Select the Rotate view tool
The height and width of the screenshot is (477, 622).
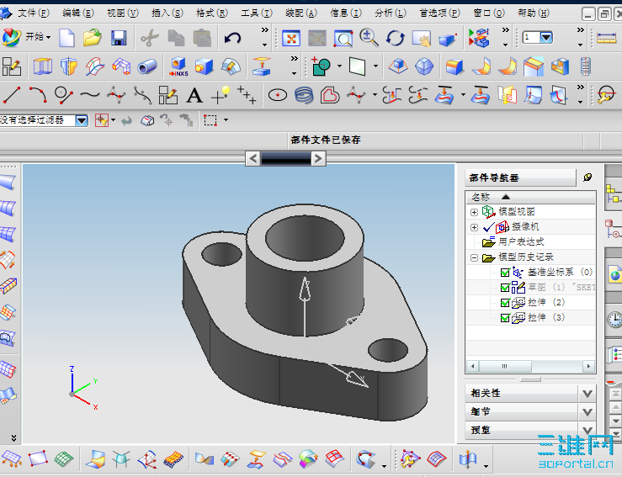395,39
